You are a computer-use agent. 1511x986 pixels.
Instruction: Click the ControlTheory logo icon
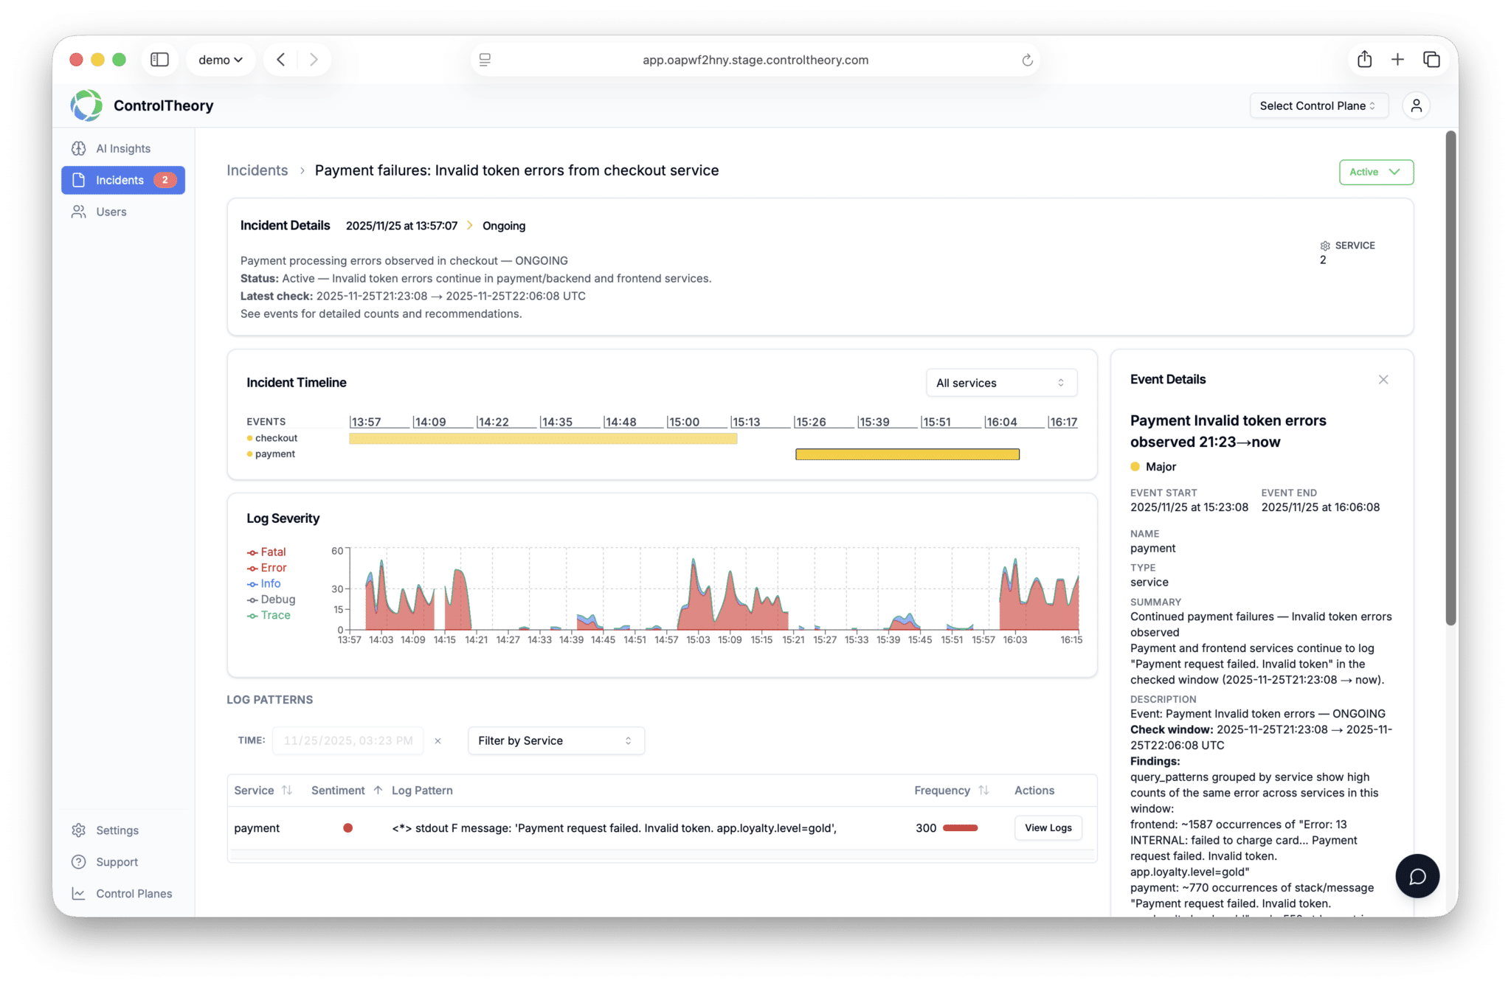point(86,105)
